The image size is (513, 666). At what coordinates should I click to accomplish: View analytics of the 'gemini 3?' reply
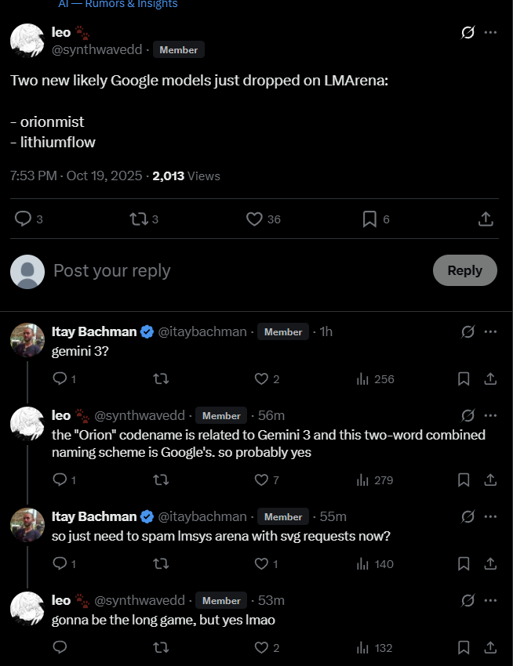(x=363, y=379)
